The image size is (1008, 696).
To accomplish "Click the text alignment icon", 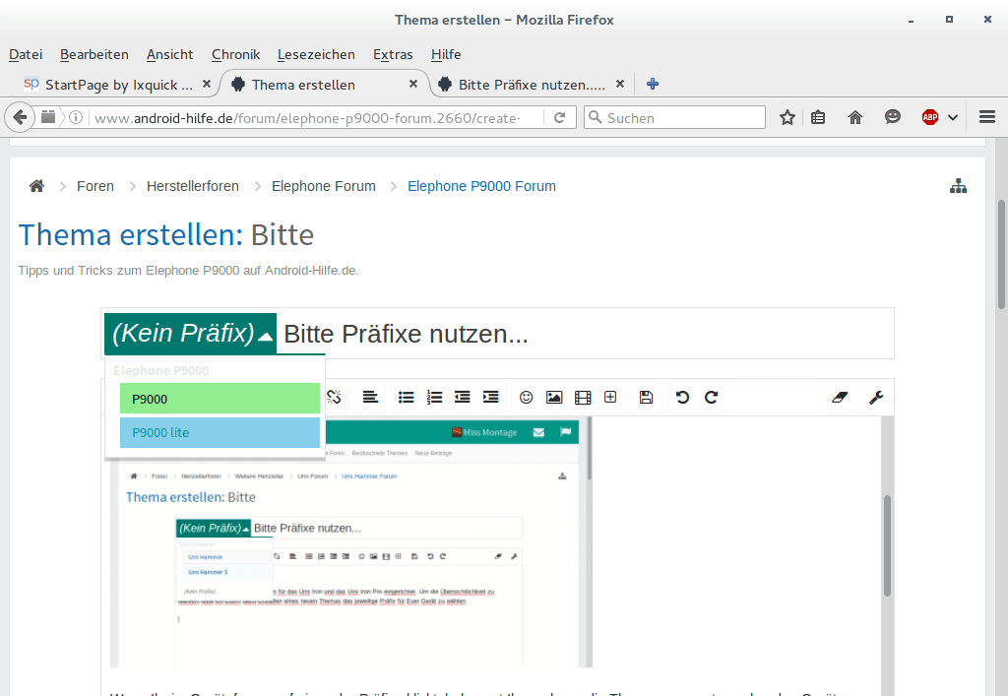I will [x=370, y=397].
